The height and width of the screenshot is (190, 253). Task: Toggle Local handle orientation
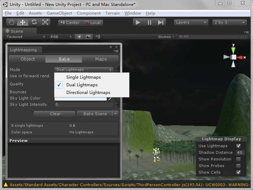92,23
